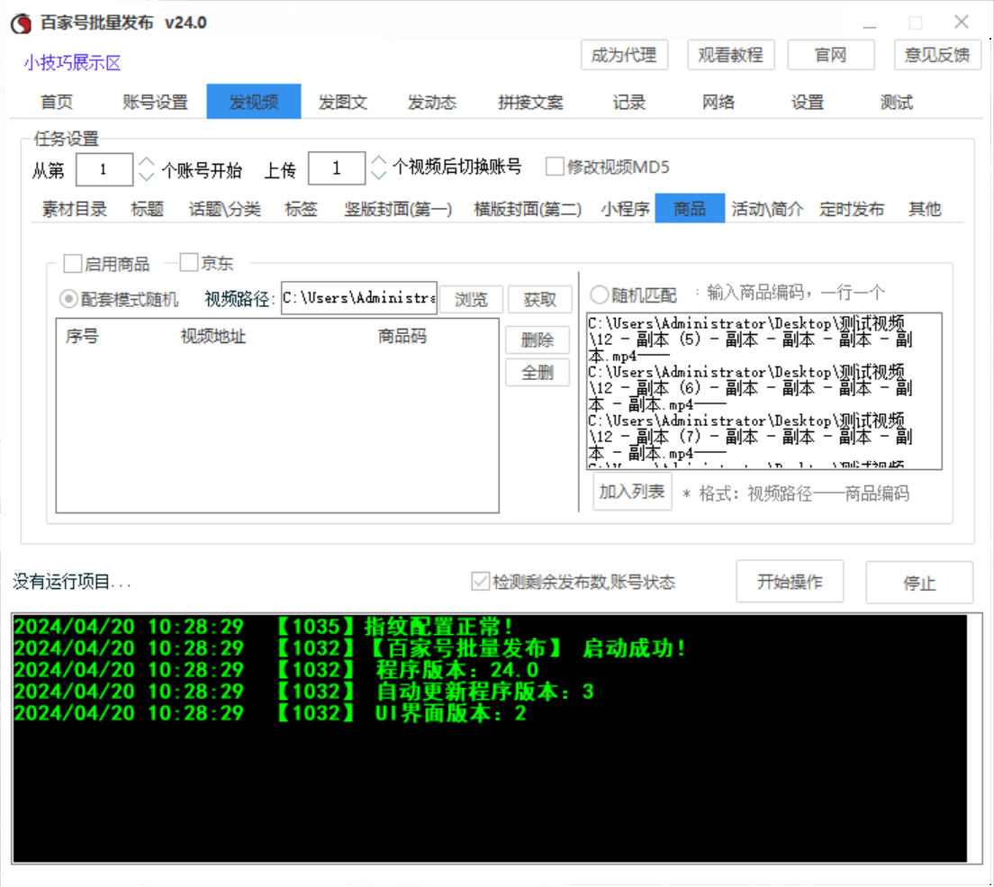This screenshot has height=887, width=994.
Task: Click the 程序版本: 24.0 log line
Action: (x=276, y=670)
